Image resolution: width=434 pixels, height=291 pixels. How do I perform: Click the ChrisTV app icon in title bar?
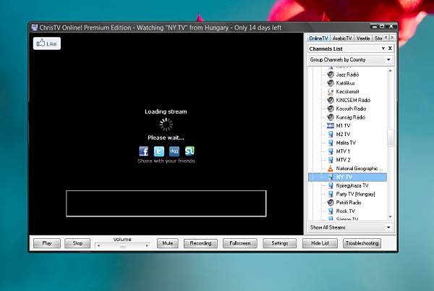pyautogui.click(x=34, y=28)
